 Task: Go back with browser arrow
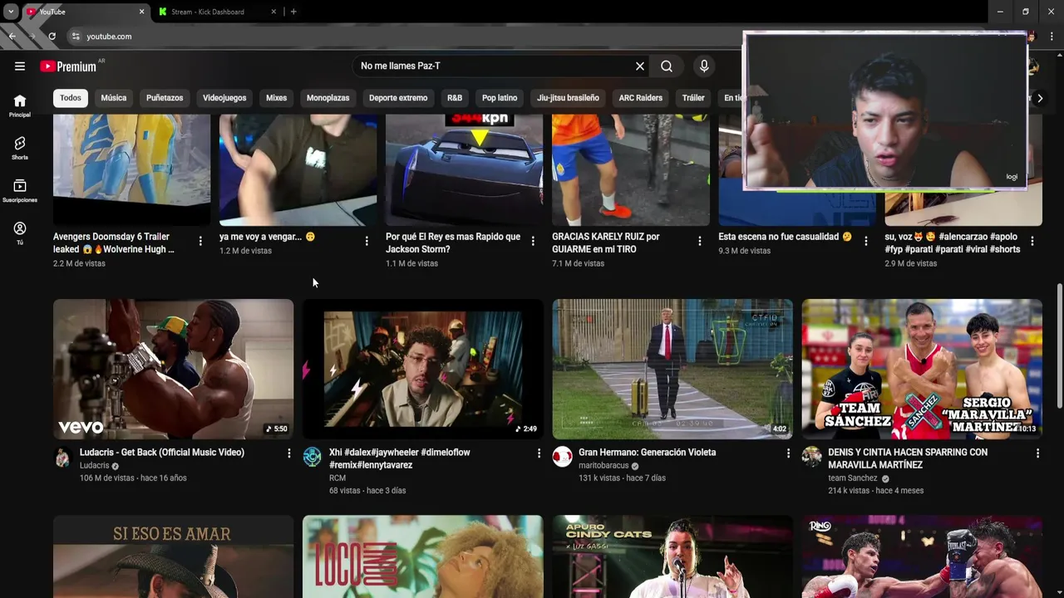pyautogui.click(x=12, y=37)
